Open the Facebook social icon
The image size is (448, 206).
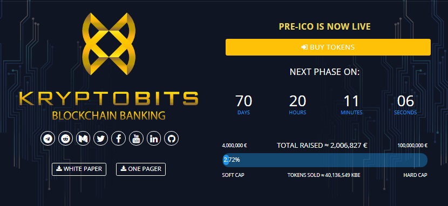(118, 139)
